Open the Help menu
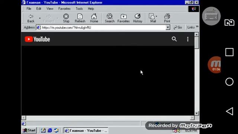Viewport: 238px width, 134px height. (x=91, y=9)
